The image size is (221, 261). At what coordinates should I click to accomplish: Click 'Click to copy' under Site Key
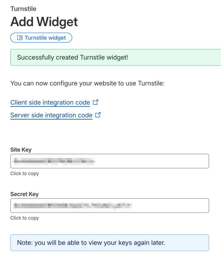click(x=25, y=174)
